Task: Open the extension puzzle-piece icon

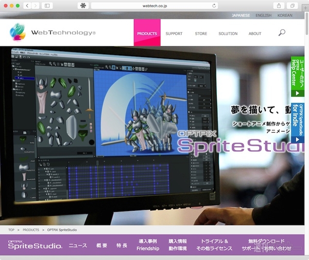Action: click(83, 6)
